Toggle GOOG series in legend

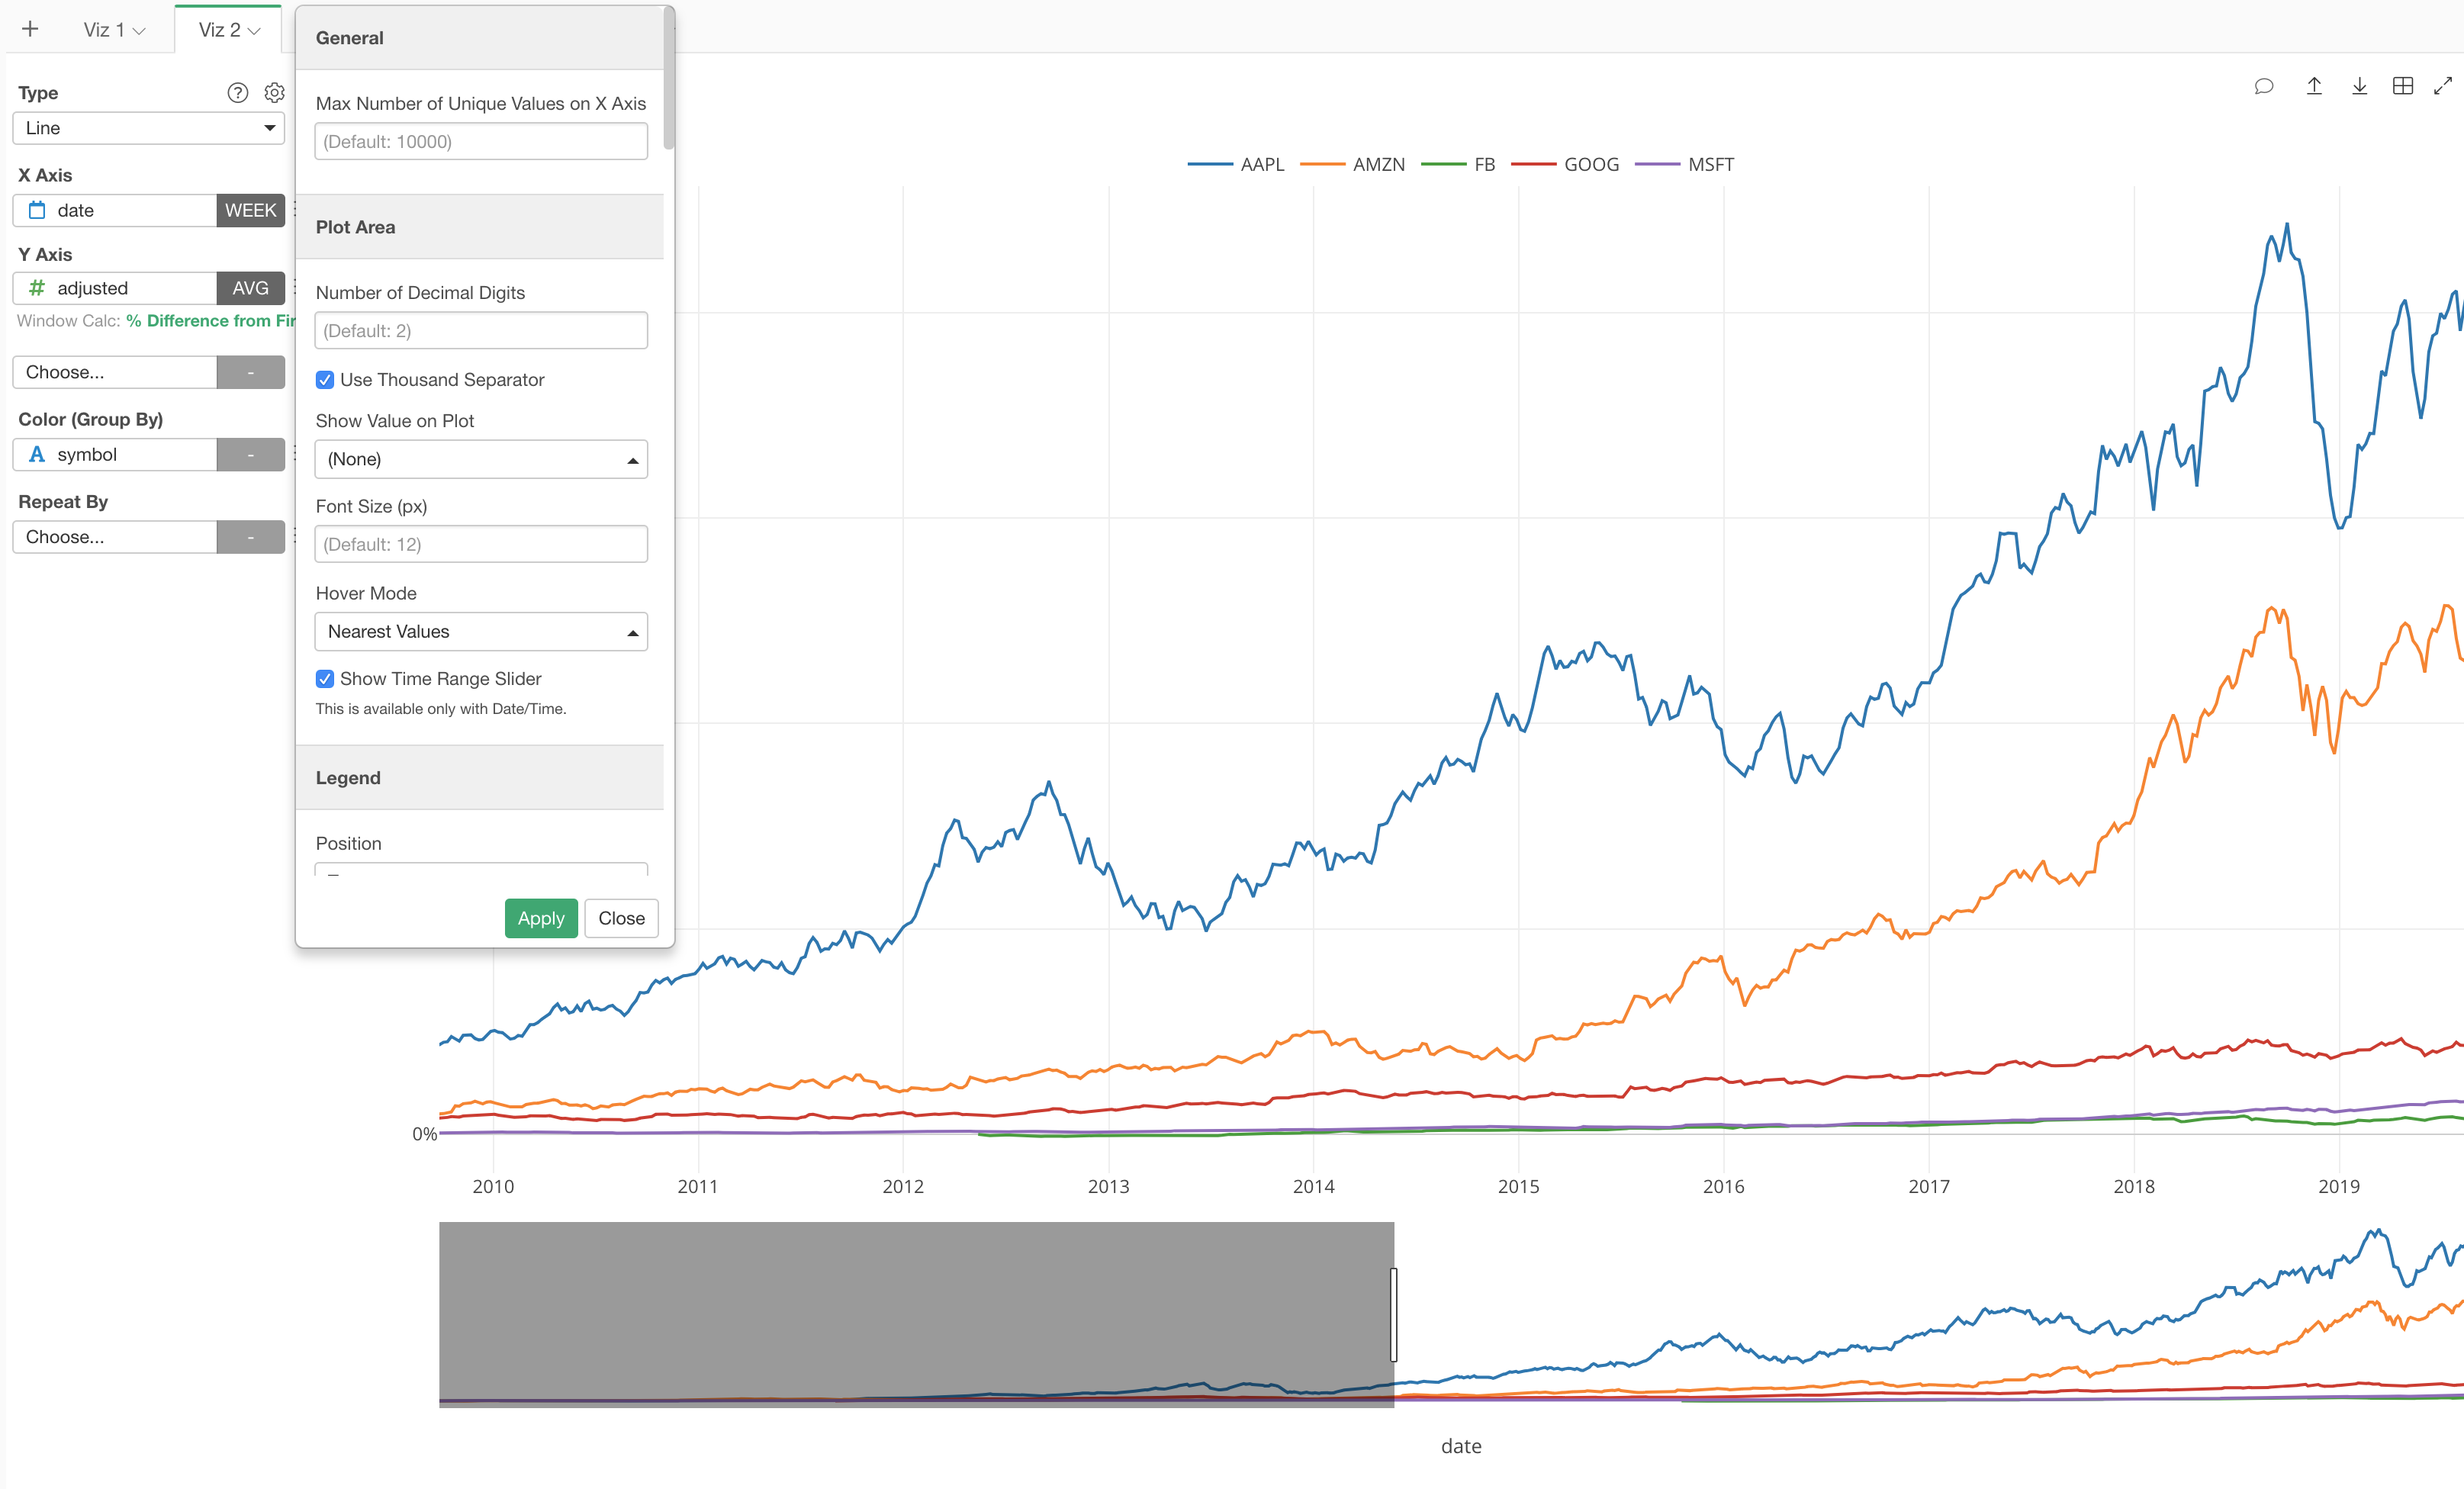point(1565,164)
